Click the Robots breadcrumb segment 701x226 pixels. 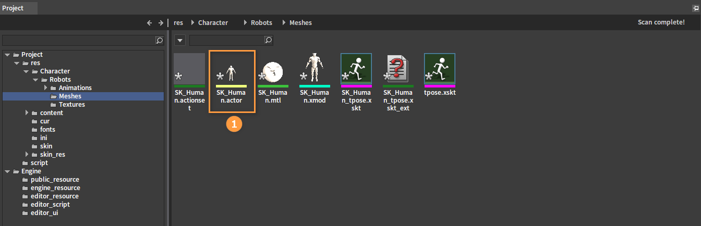[x=262, y=22]
